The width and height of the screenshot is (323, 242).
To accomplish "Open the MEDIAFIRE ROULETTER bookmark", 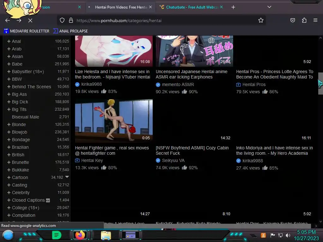I will (26, 31).
